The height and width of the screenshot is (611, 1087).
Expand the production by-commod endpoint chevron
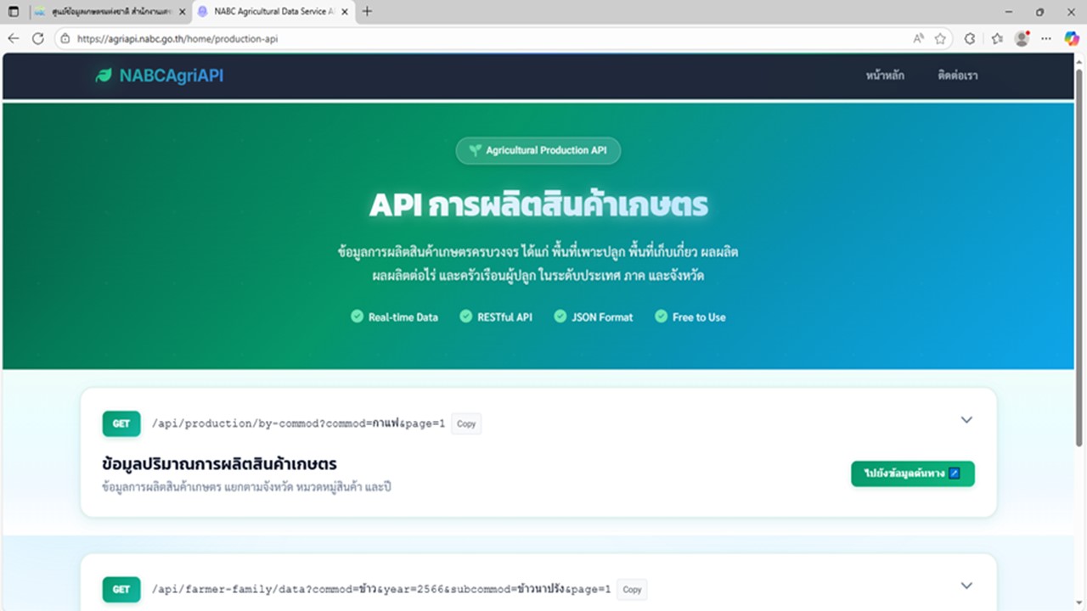click(x=966, y=419)
